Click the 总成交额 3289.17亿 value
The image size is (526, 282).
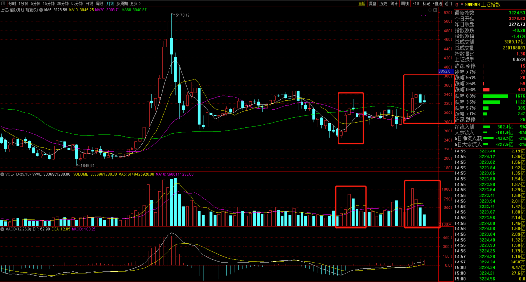point(515,42)
